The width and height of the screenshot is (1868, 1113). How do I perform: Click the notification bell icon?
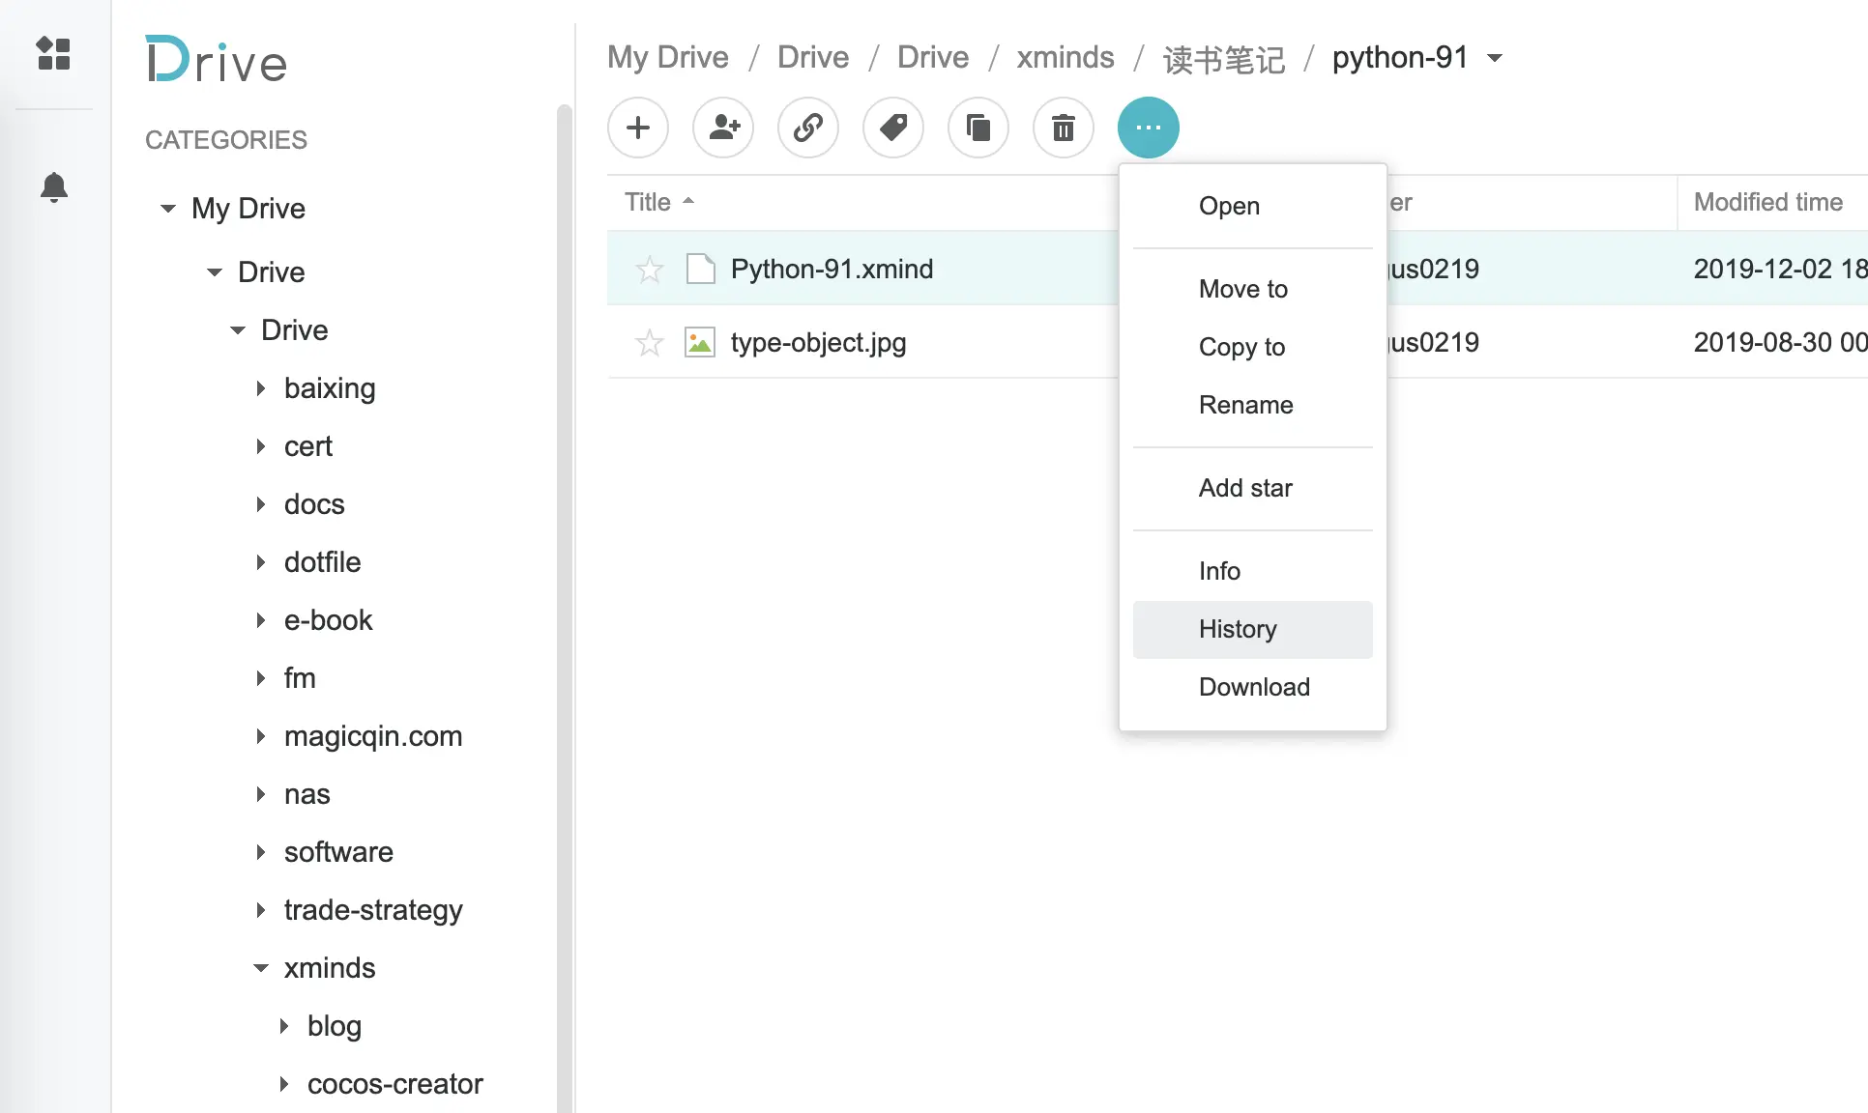(54, 186)
